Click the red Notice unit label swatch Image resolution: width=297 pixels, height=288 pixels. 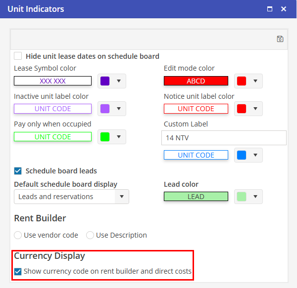tap(242, 109)
